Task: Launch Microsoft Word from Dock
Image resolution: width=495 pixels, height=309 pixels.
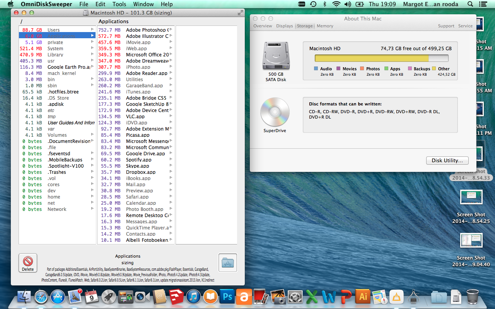Action: click(329, 297)
